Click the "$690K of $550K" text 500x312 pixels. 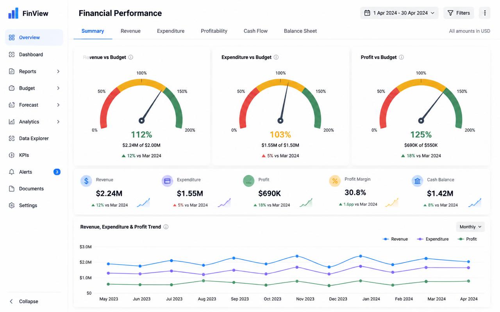421,145
